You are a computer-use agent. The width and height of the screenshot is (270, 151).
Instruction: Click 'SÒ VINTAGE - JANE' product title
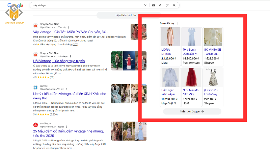213,52
